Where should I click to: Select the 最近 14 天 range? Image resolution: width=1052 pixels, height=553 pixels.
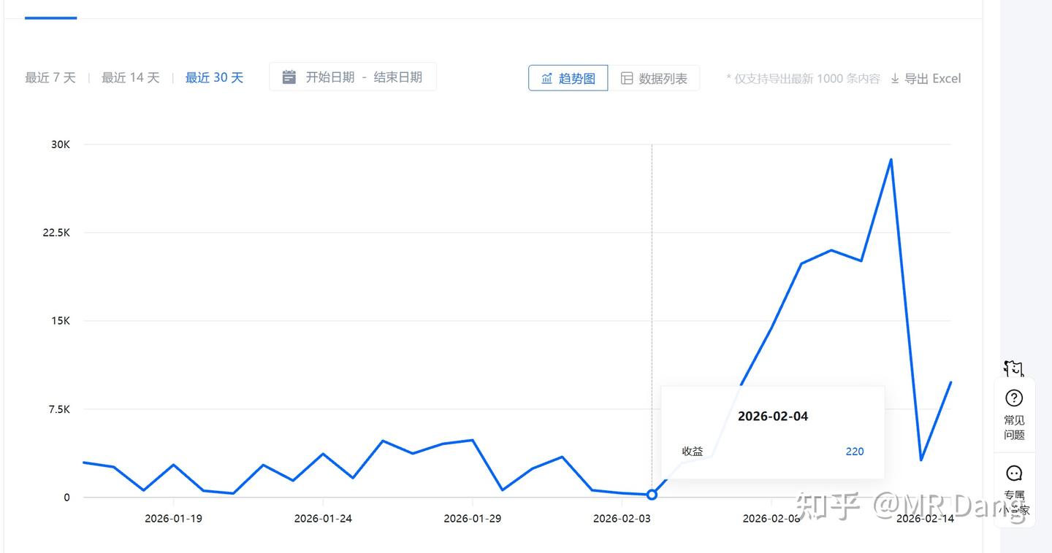(130, 77)
